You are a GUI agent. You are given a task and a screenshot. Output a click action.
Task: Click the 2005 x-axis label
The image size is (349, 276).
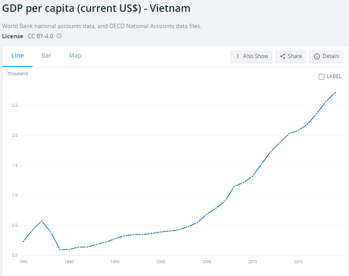206,261
